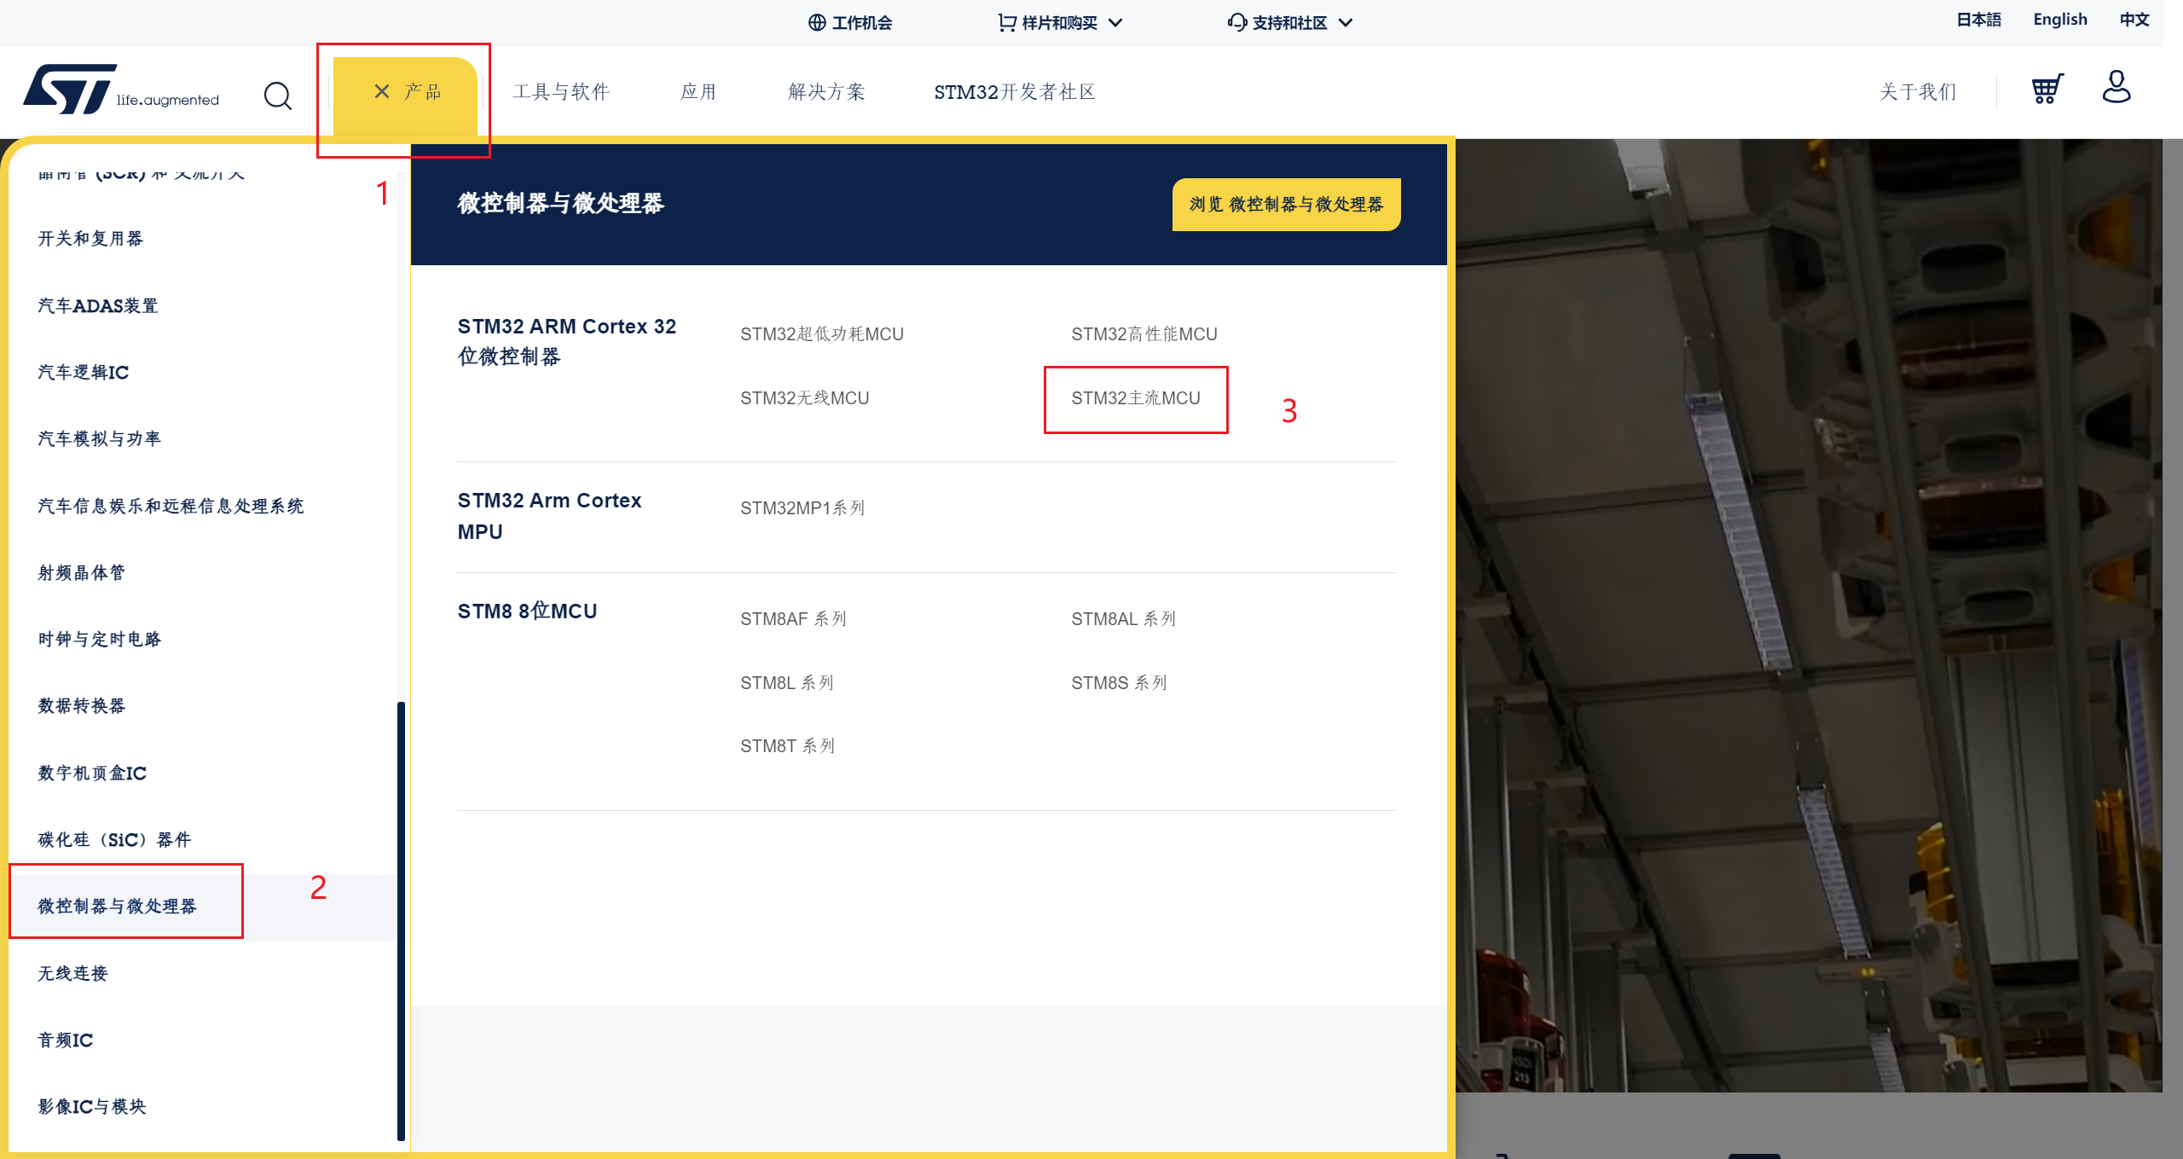Screen dimensions: 2183x1159
Task: Click the user account icon
Action: click(x=2116, y=87)
